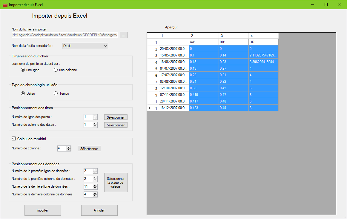
Task: Click the remblai column number field
Action: (62, 148)
